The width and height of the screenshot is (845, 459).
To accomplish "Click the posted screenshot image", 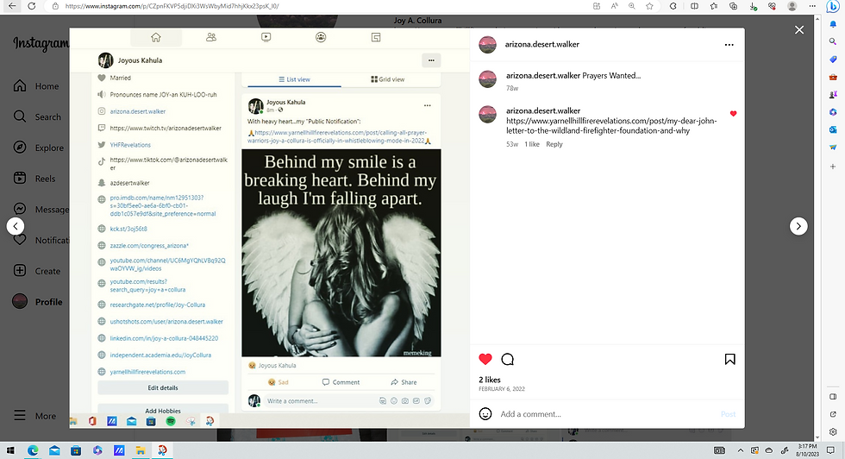I will click(x=269, y=228).
